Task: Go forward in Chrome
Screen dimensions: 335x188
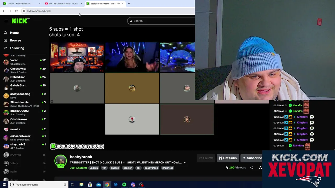Action: pyautogui.click(x=10, y=11)
